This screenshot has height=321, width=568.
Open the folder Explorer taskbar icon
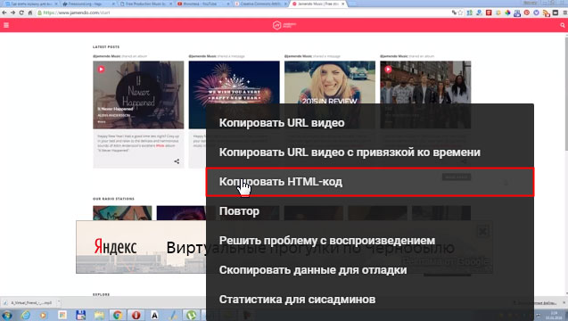coord(99,315)
